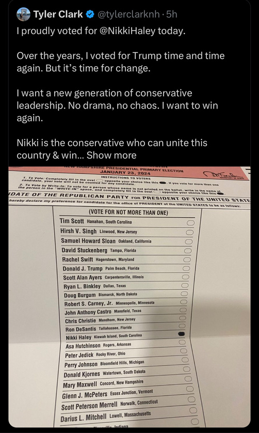Viewport: 259px width, 433px height.
Task: Click the January 23, 2024 ballot header
Action: 125,174
